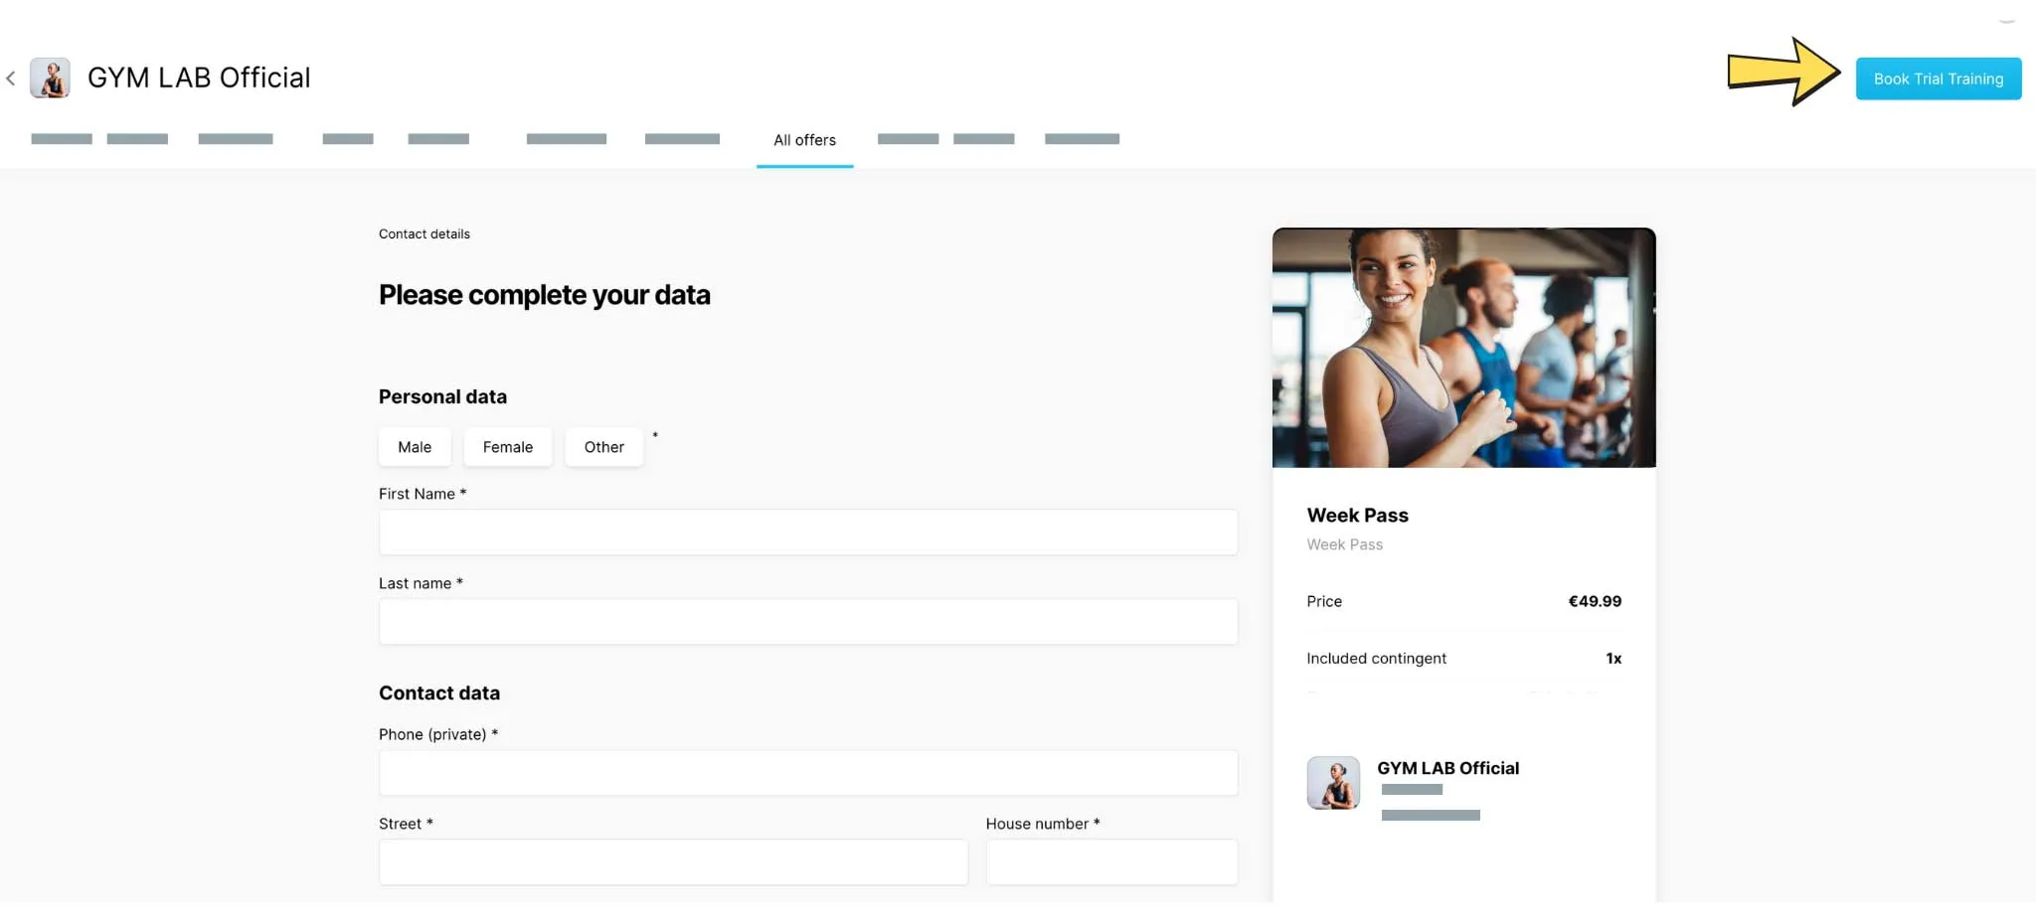
Task: Click the Book Trial Training button
Action: [1938, 78]
